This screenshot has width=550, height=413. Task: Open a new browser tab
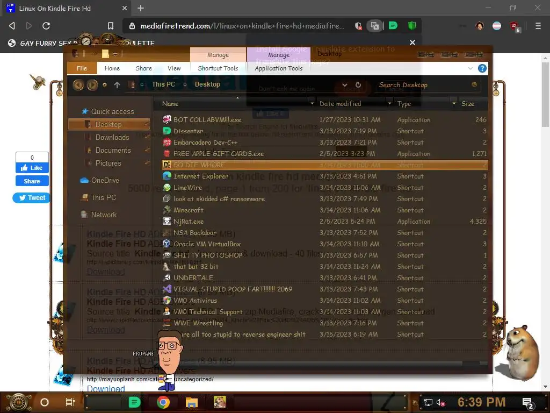141,8
